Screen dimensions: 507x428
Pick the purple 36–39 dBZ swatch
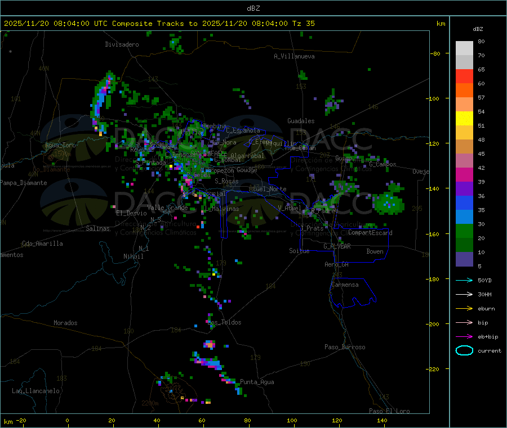(x=464, y=189)
